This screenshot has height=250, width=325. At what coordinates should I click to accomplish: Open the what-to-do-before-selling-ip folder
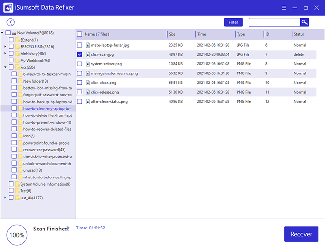47,177
